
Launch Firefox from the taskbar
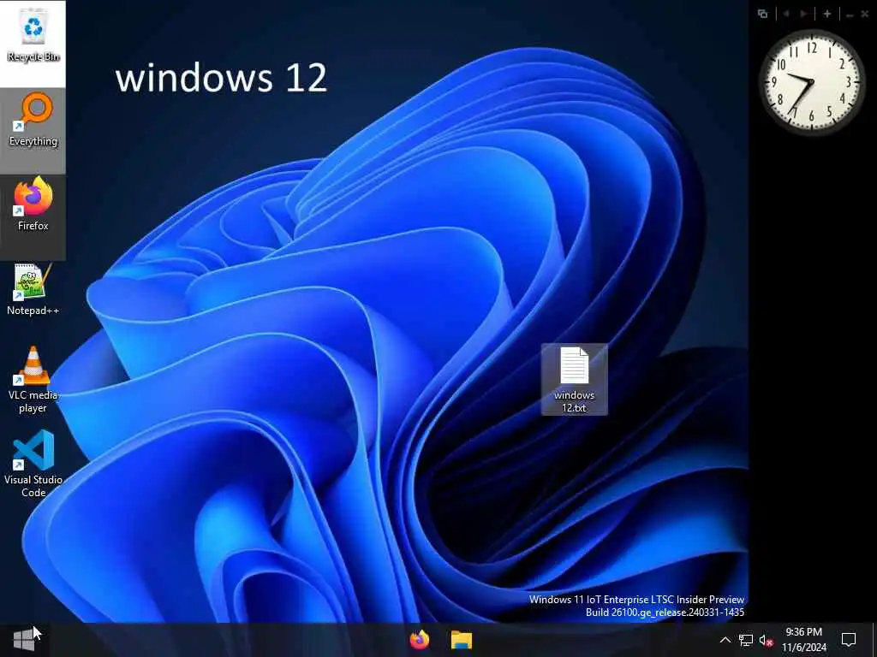[420, 640]
